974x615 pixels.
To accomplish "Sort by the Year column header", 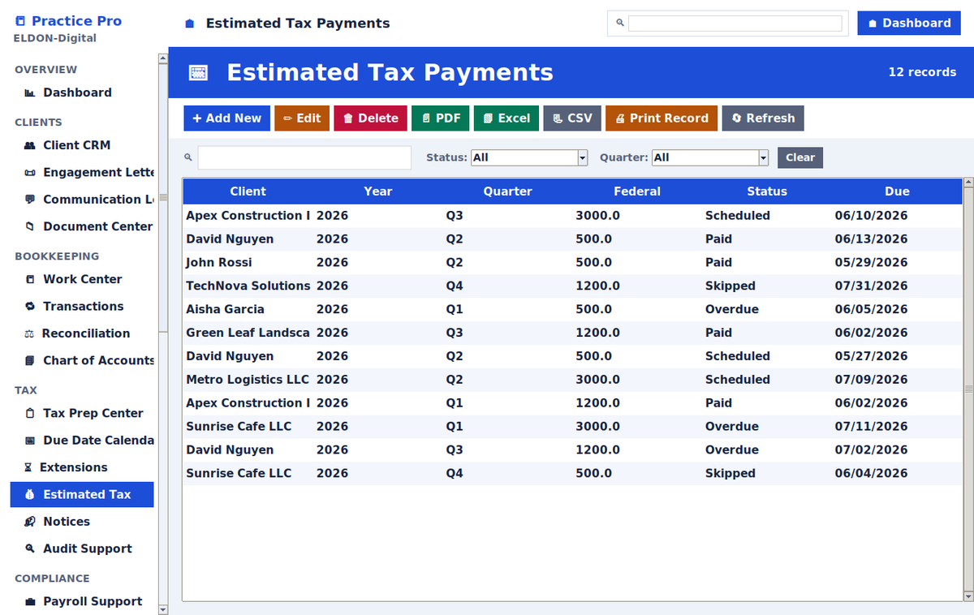I will 378,191.
